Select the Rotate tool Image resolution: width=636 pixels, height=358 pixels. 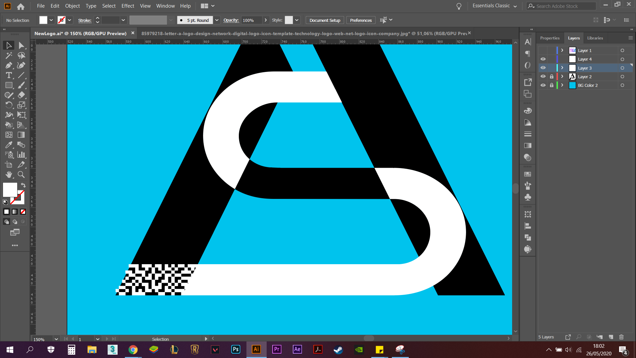(x=9, y=105)
